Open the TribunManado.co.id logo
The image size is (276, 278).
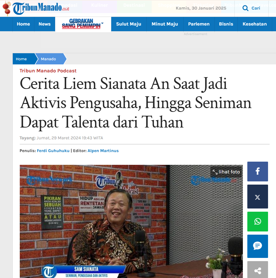click(x=41, y=8)
